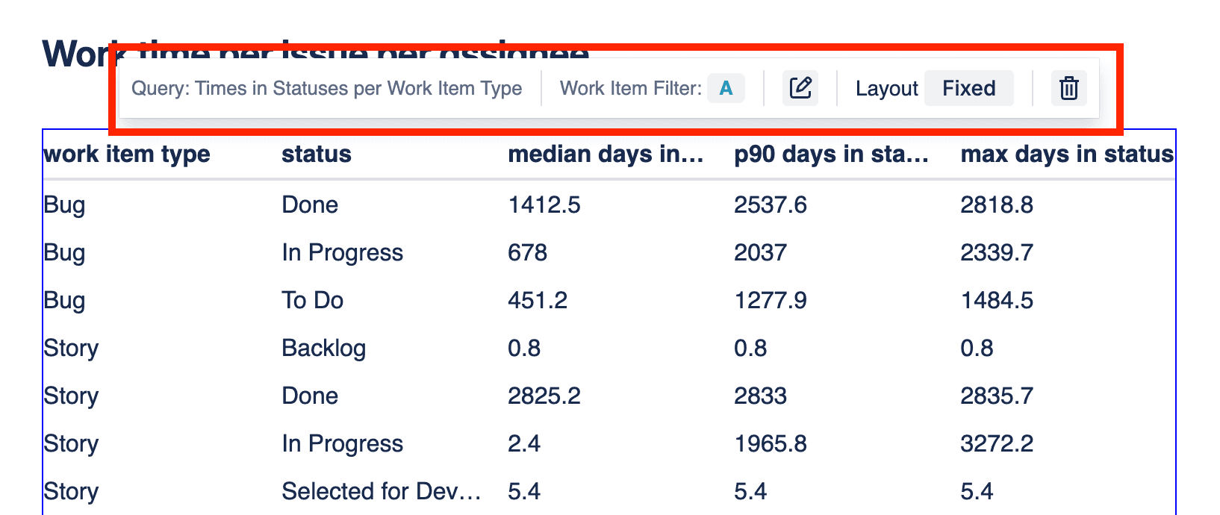Click the median days in column header
The image size is (1220, 515).
click(606, 154)
